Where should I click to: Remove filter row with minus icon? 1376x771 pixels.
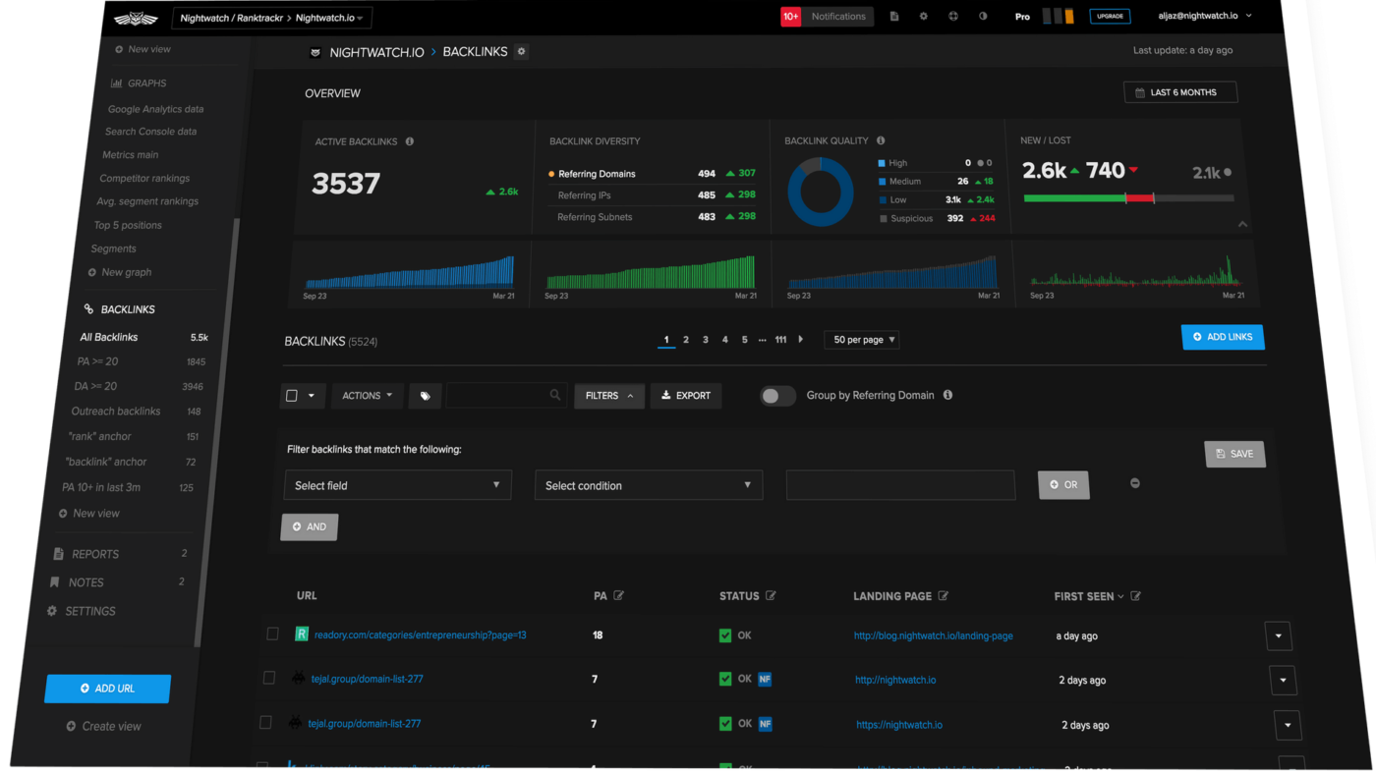[x=1135, y=483]
